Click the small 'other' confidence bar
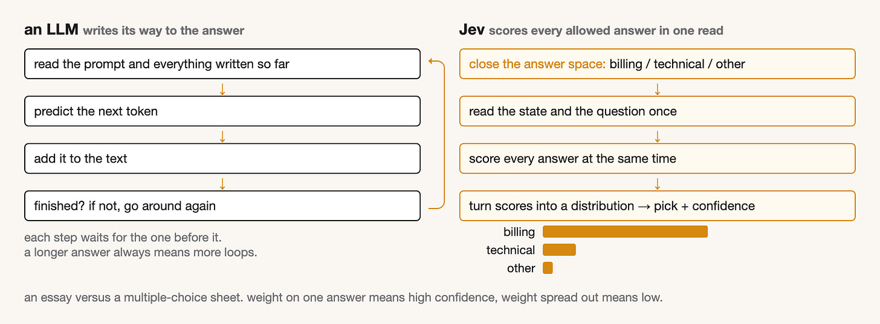Image resolution: width=880 pixels, height=324 pixels. (x=548, y=268)
